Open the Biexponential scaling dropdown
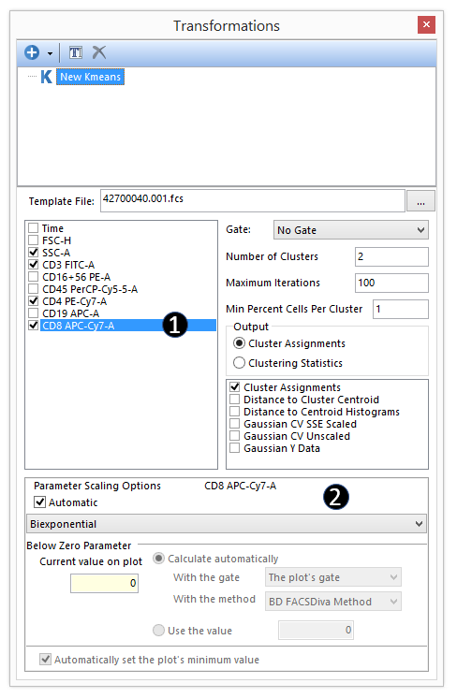The height and width of the screenshot is (698, 457). click(227, 524)
